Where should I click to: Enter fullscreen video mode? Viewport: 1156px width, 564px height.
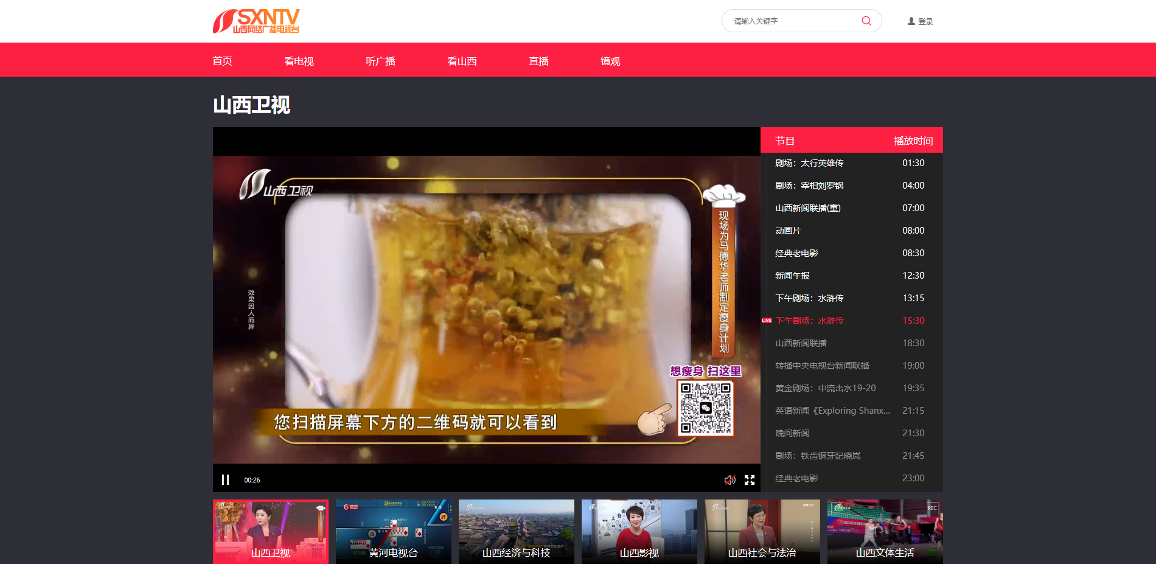[750, 480]
